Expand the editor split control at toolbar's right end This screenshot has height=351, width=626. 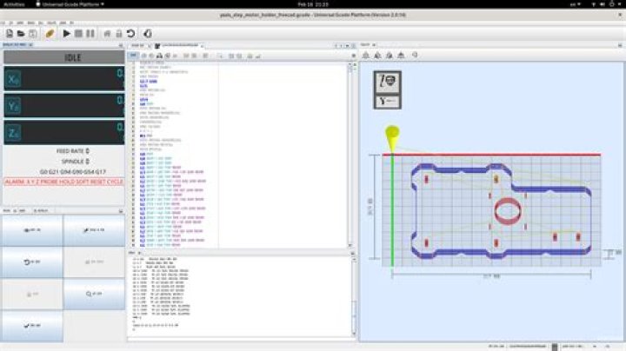point(353,56)
